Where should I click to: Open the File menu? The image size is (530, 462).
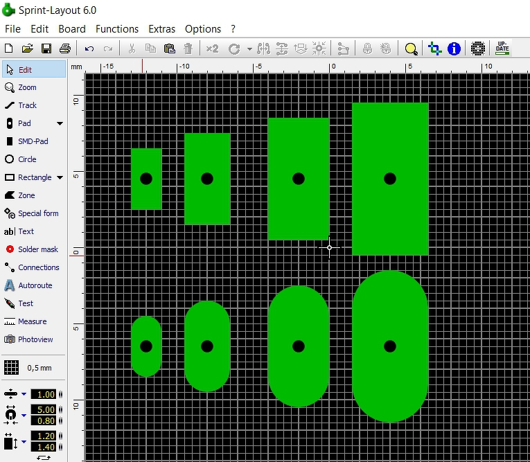[13, 29]
